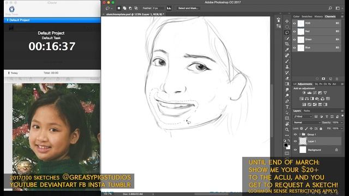Select the Brush tool

pos(287,61)
